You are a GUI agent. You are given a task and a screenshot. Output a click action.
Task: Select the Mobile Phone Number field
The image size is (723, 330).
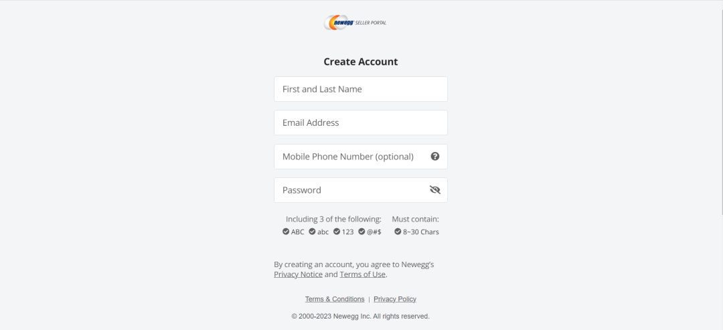(x=348, y=157)
